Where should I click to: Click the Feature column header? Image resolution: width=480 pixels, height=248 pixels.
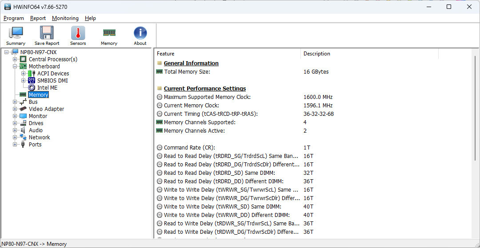point(228,54)
